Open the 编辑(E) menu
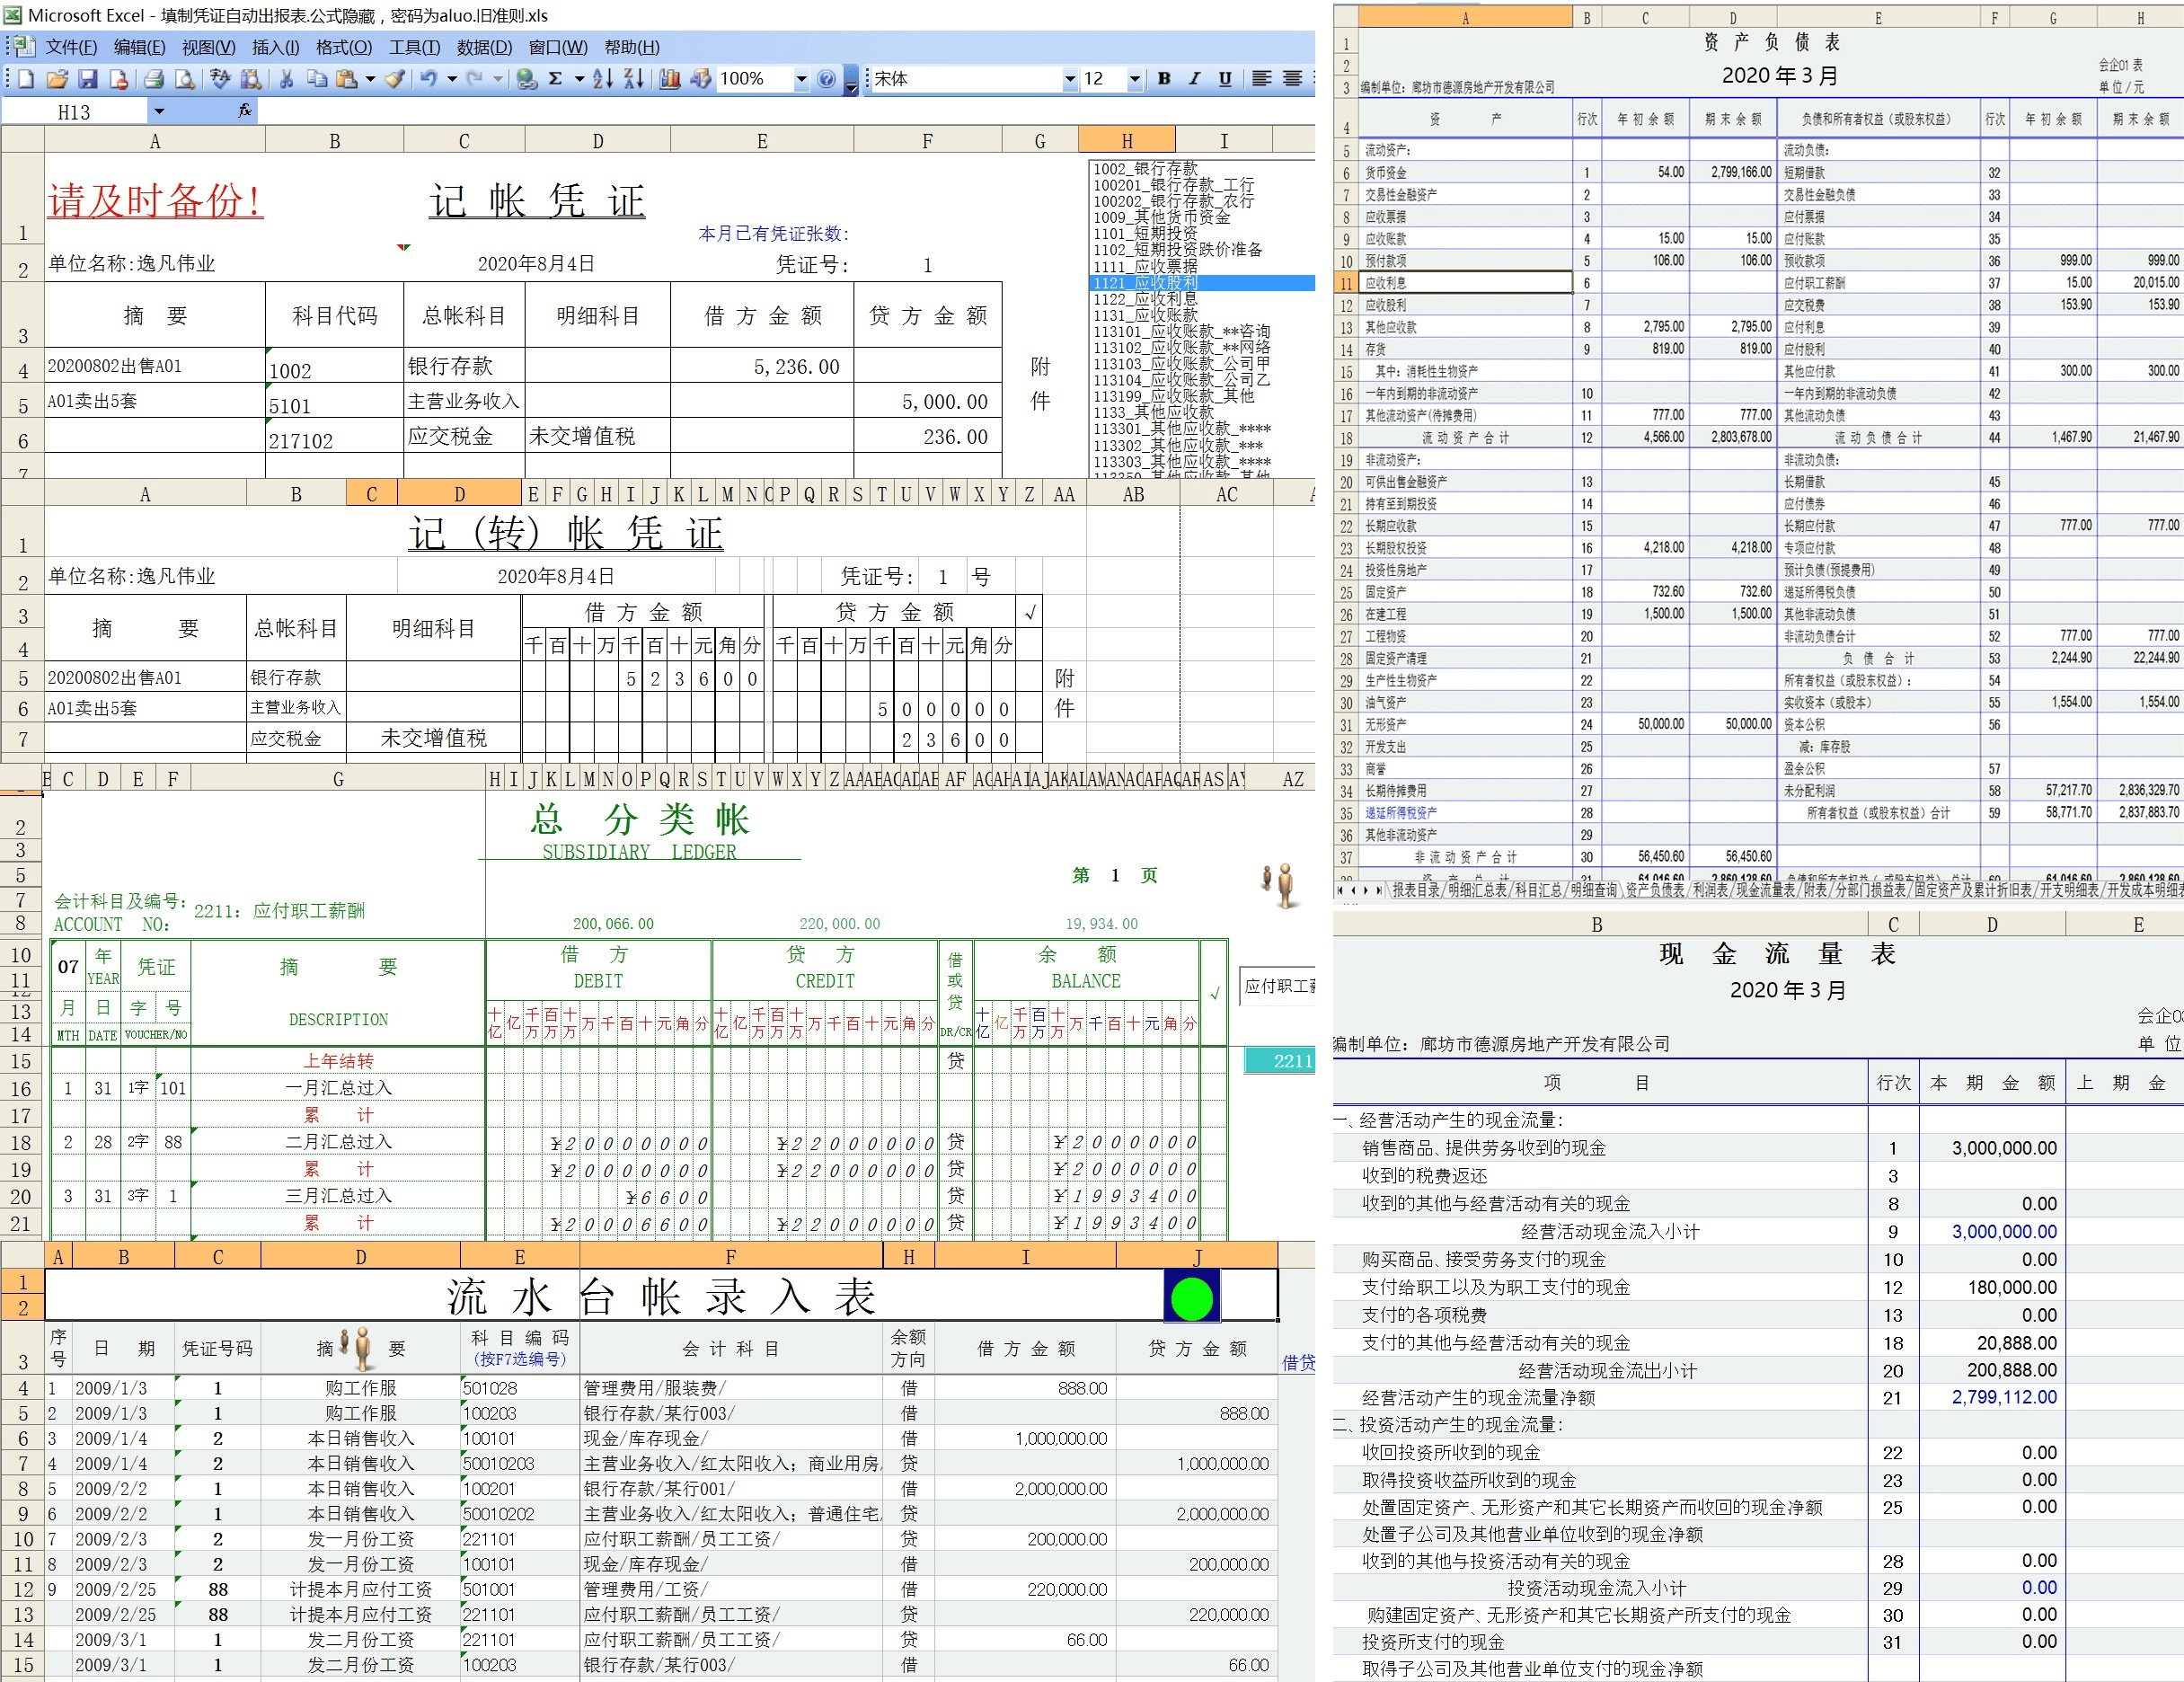This screenshot has width=2184, height=1682. point(139,47)
